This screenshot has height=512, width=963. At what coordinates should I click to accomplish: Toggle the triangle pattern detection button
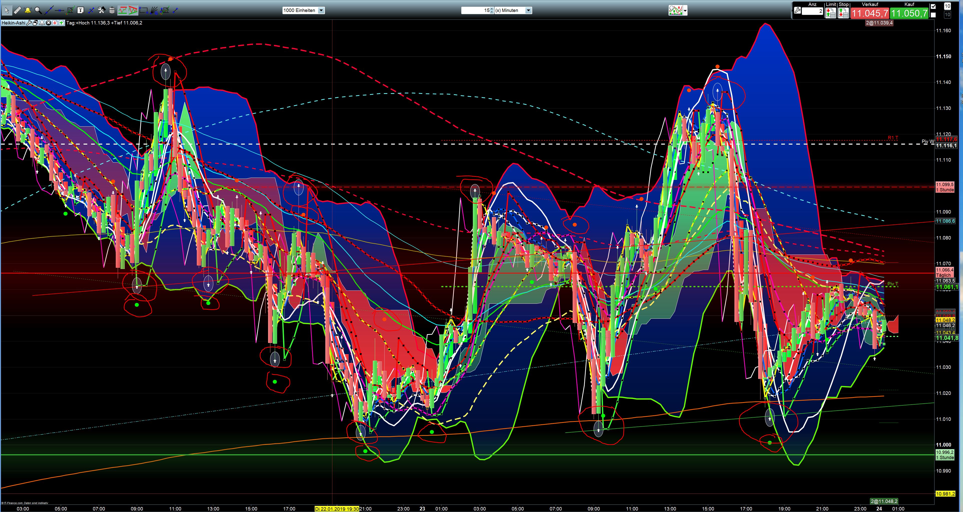tap(133, 10)
